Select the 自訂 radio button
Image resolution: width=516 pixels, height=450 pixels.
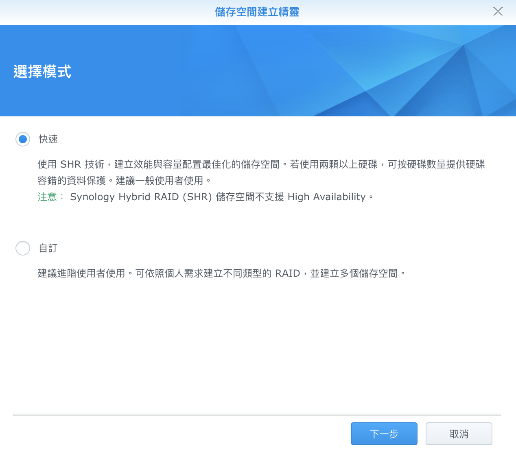(23, 248)
